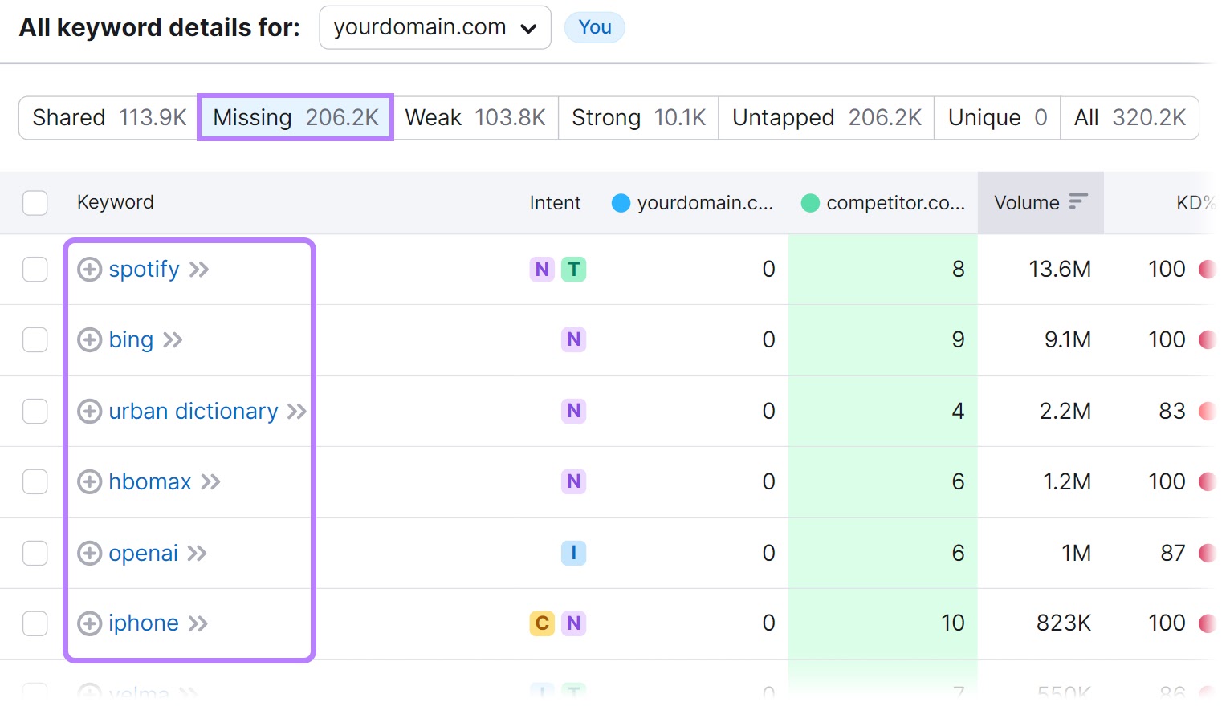1230x710 pixels.
Task: Click the plus icon beside iphone
Action: pyautogui.click(x=89, y=623)
